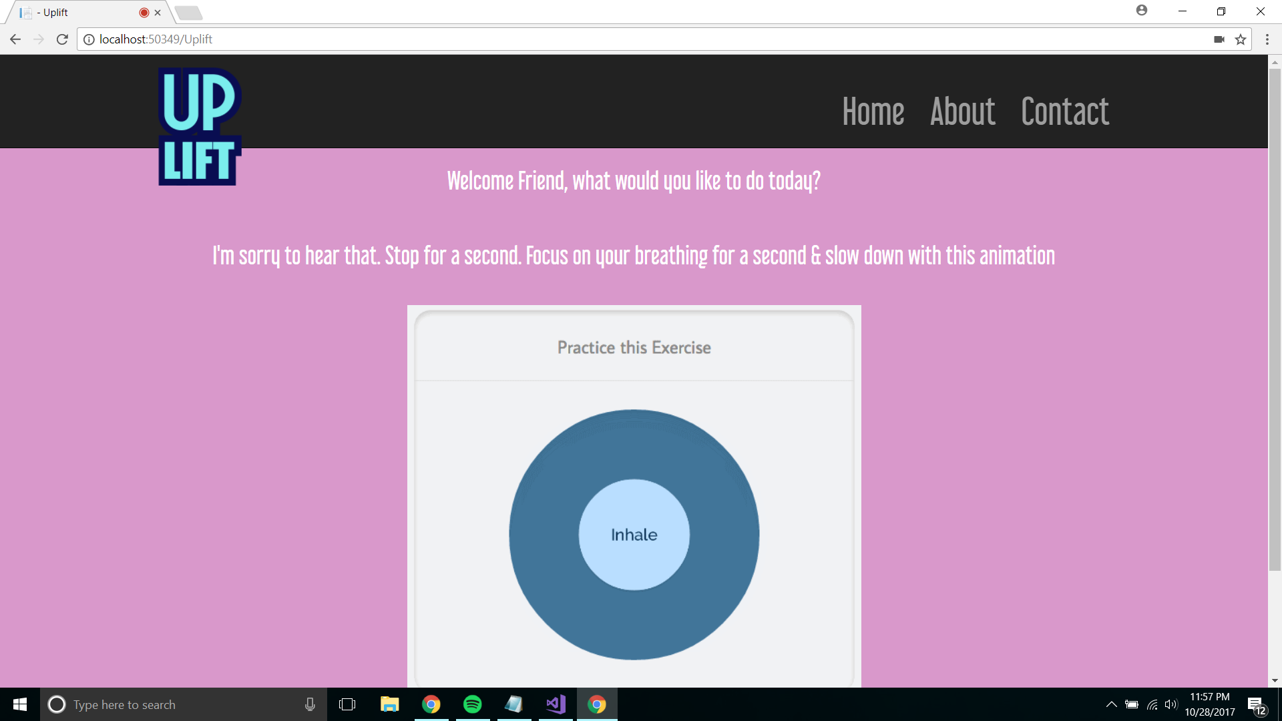Click the browser back arrow

coord(15,39)
